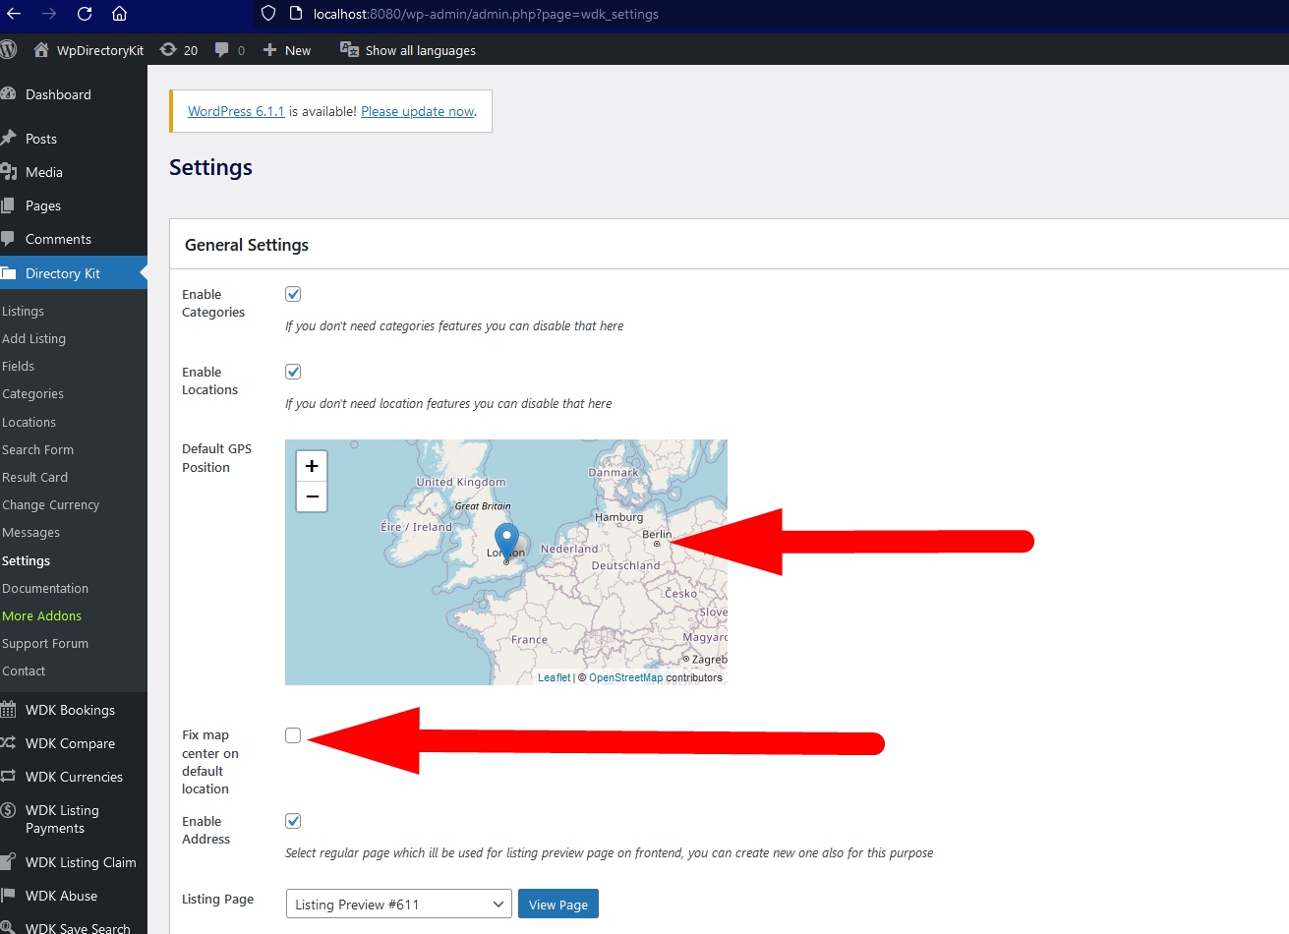Zoom in the map with plus button
Image resolution: width=1289 pixels, height=934 pixels.
312,466
